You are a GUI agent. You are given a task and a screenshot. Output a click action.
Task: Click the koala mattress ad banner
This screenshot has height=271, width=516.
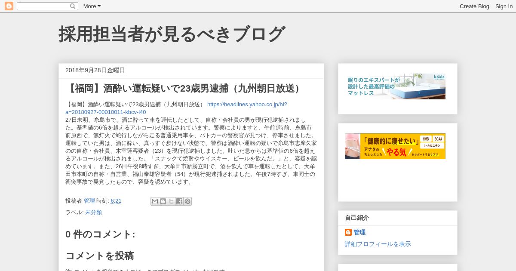pos(395,86)
